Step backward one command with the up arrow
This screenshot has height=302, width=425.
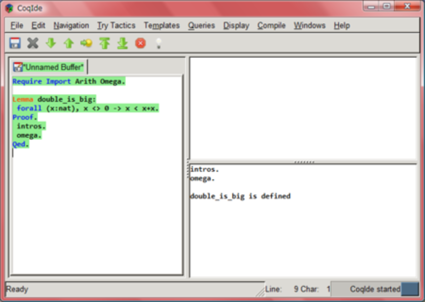coord(69,43)
